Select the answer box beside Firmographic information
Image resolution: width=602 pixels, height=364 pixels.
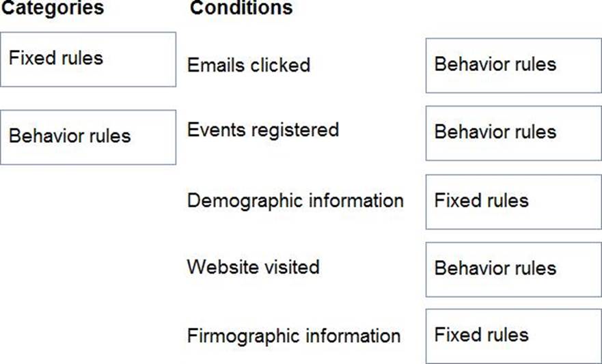(513, 336)
